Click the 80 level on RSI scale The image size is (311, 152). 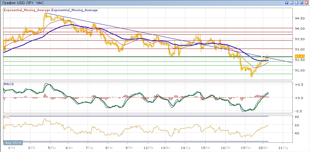coord(297,117)
